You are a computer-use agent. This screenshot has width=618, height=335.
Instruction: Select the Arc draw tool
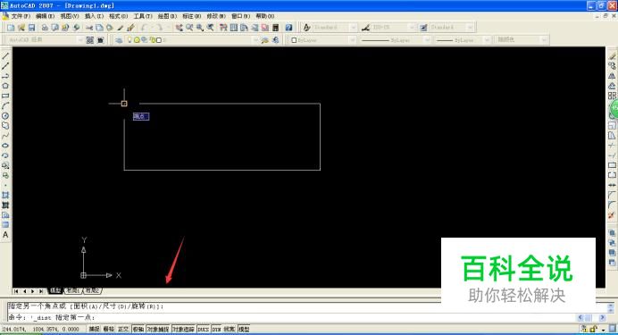[5, 105]
